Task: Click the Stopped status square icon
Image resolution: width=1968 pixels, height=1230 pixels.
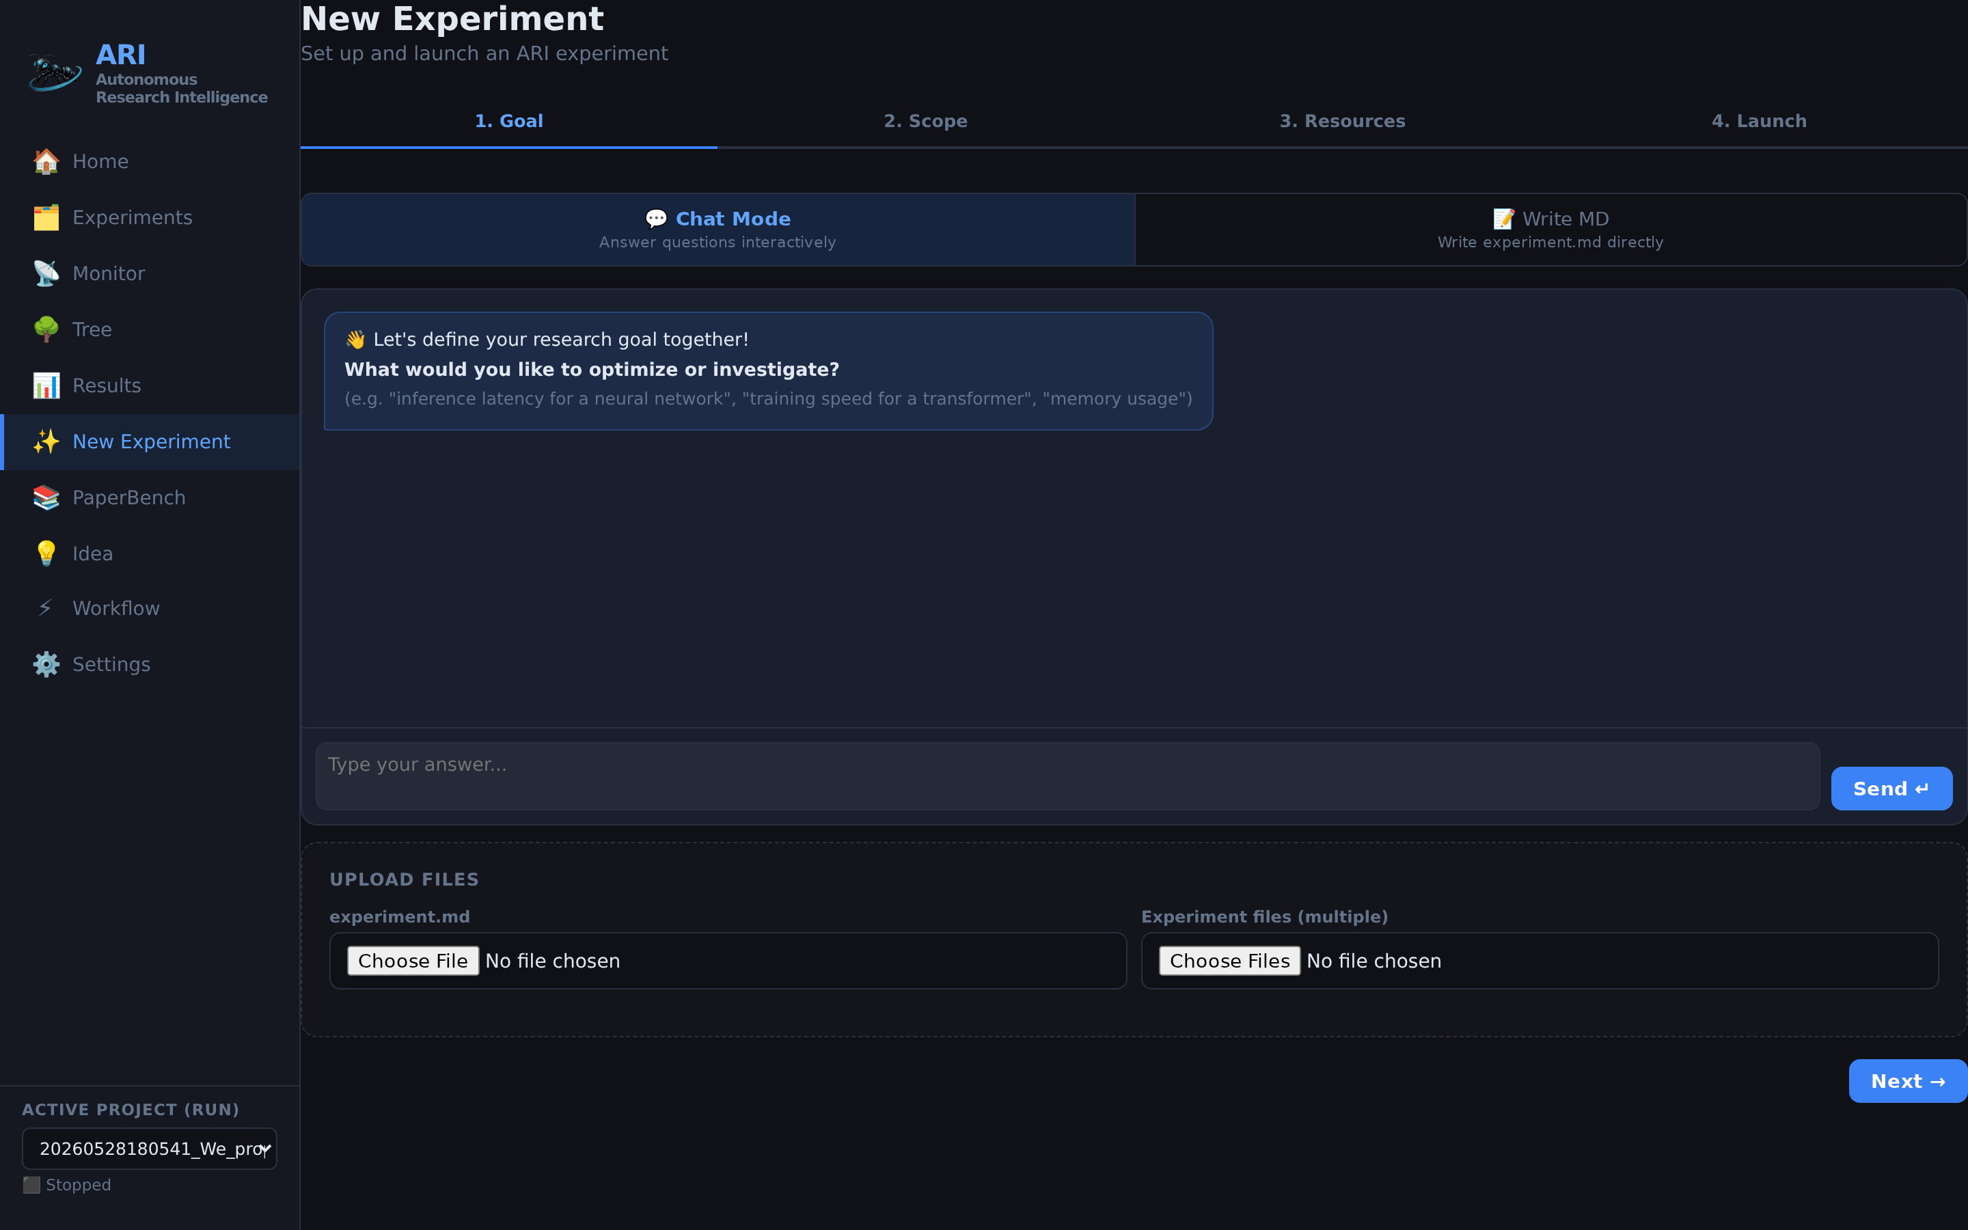Action: click(x=31, y=1186)
